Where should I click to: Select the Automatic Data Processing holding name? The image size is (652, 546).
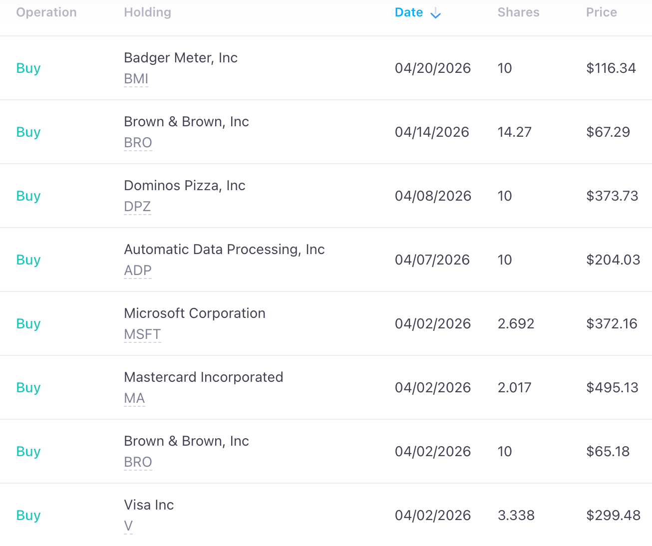click(x=224, y=250)
